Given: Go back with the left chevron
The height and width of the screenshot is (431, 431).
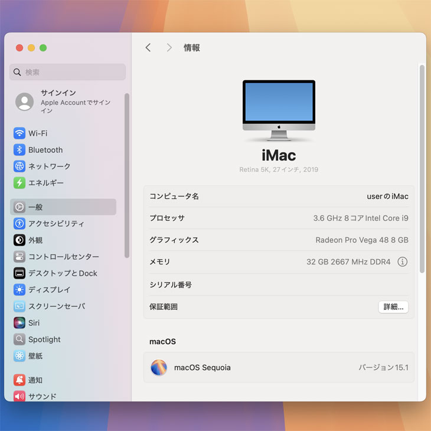Looking at the screenshot, I should (148, 48).
